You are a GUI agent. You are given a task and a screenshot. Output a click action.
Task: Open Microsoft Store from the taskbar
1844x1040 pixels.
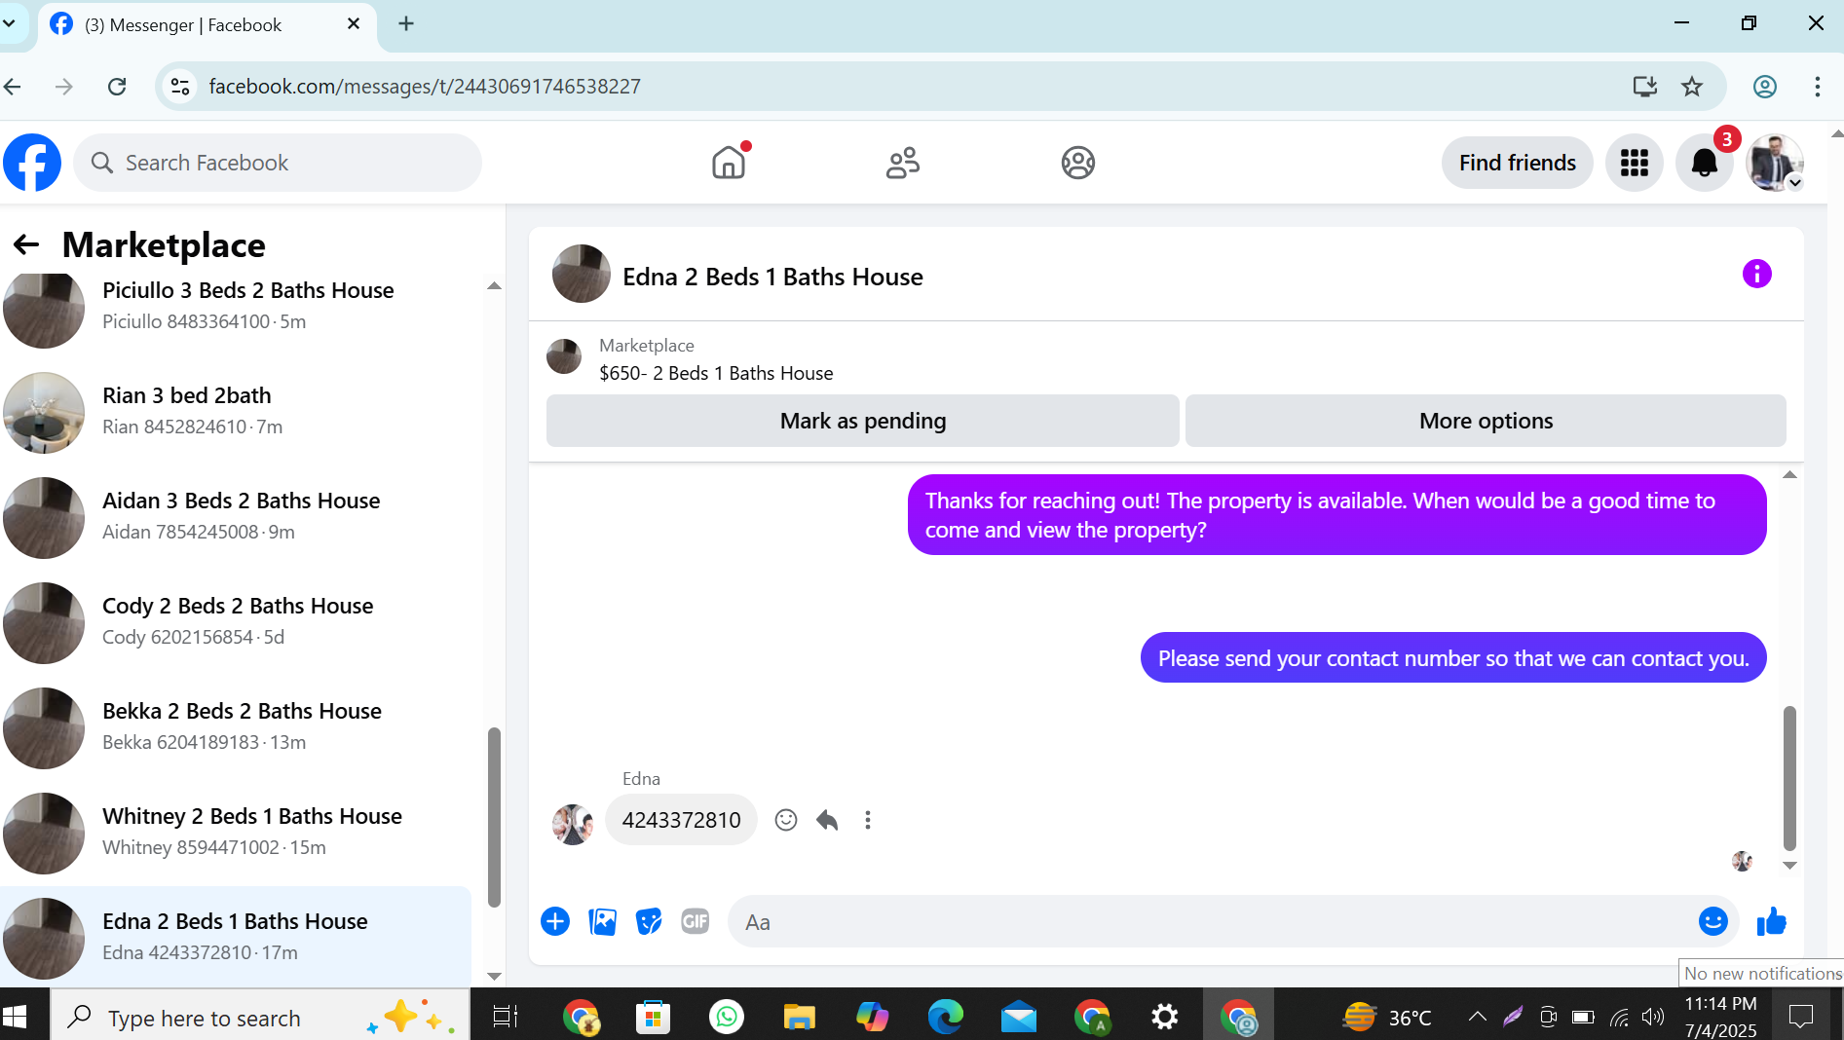(x=654, y=1018)
